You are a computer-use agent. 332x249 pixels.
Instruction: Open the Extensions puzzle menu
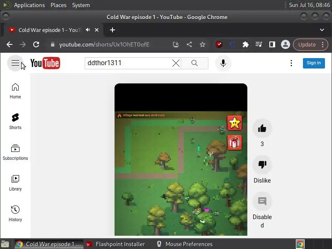pyautogui.click(x=245, y=44)
